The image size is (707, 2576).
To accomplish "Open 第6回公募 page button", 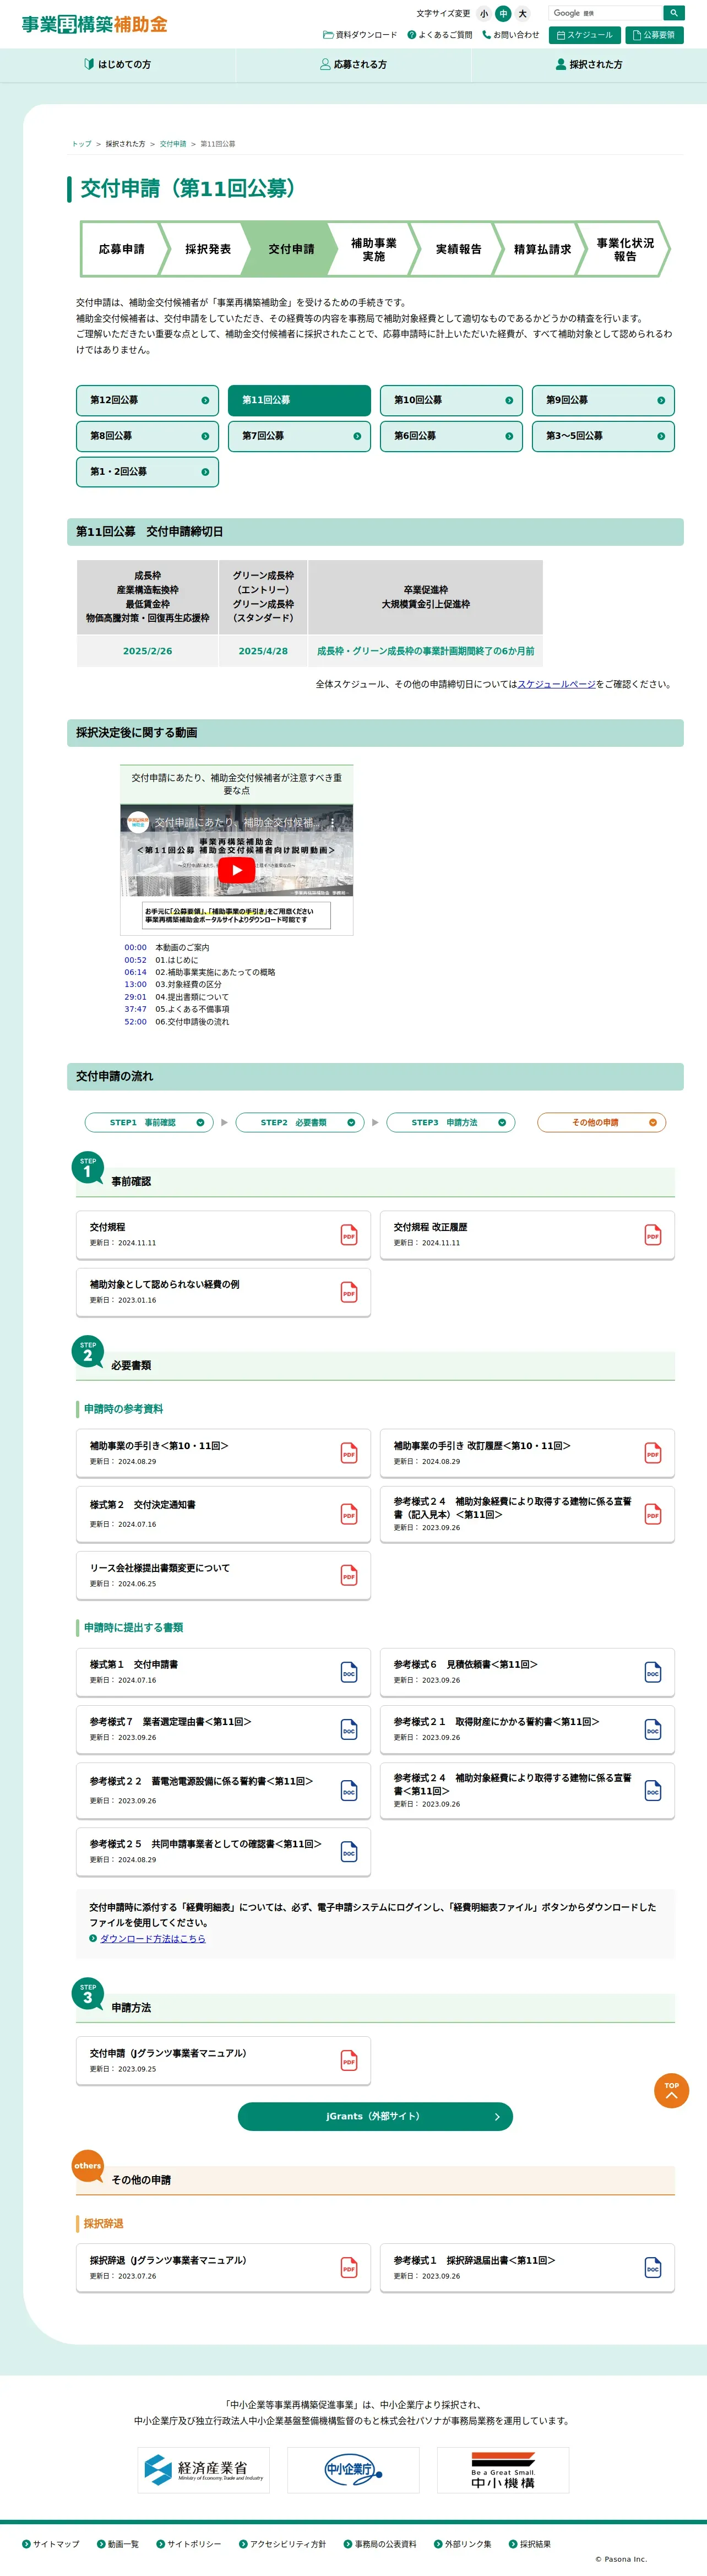I will tap(451, 436).
